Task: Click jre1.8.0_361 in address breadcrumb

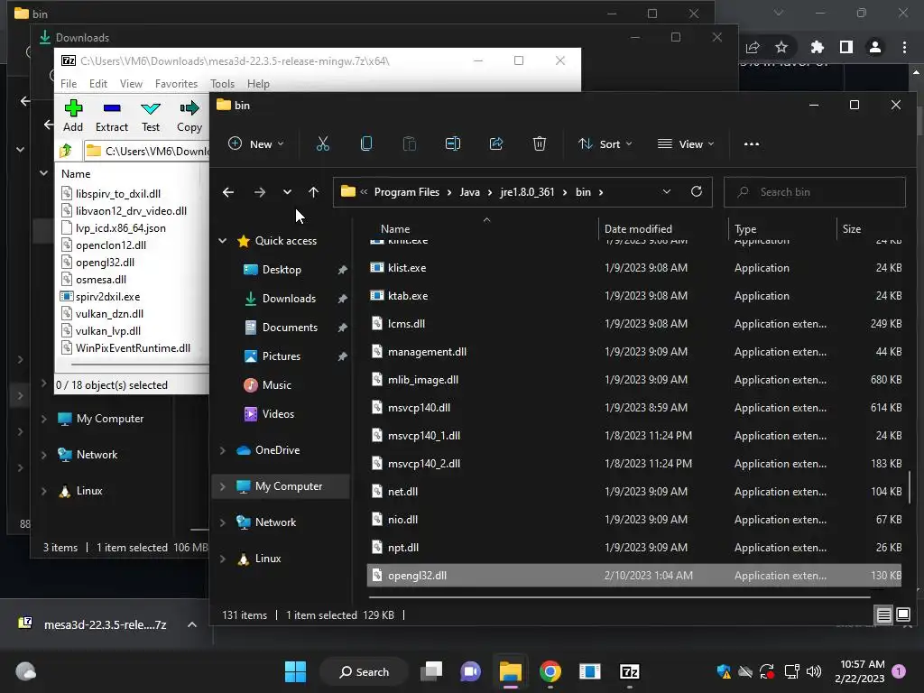Action: 527,192
